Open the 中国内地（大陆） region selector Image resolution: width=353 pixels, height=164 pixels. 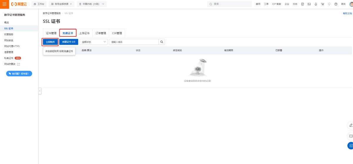pos(91,4)
